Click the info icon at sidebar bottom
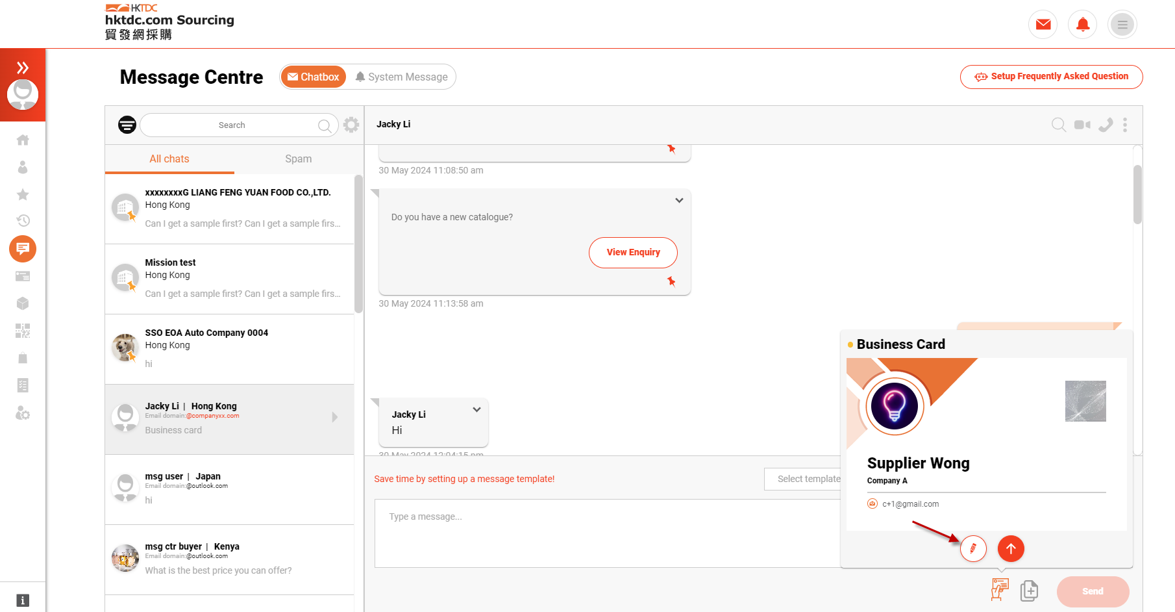 pos(23,600)
